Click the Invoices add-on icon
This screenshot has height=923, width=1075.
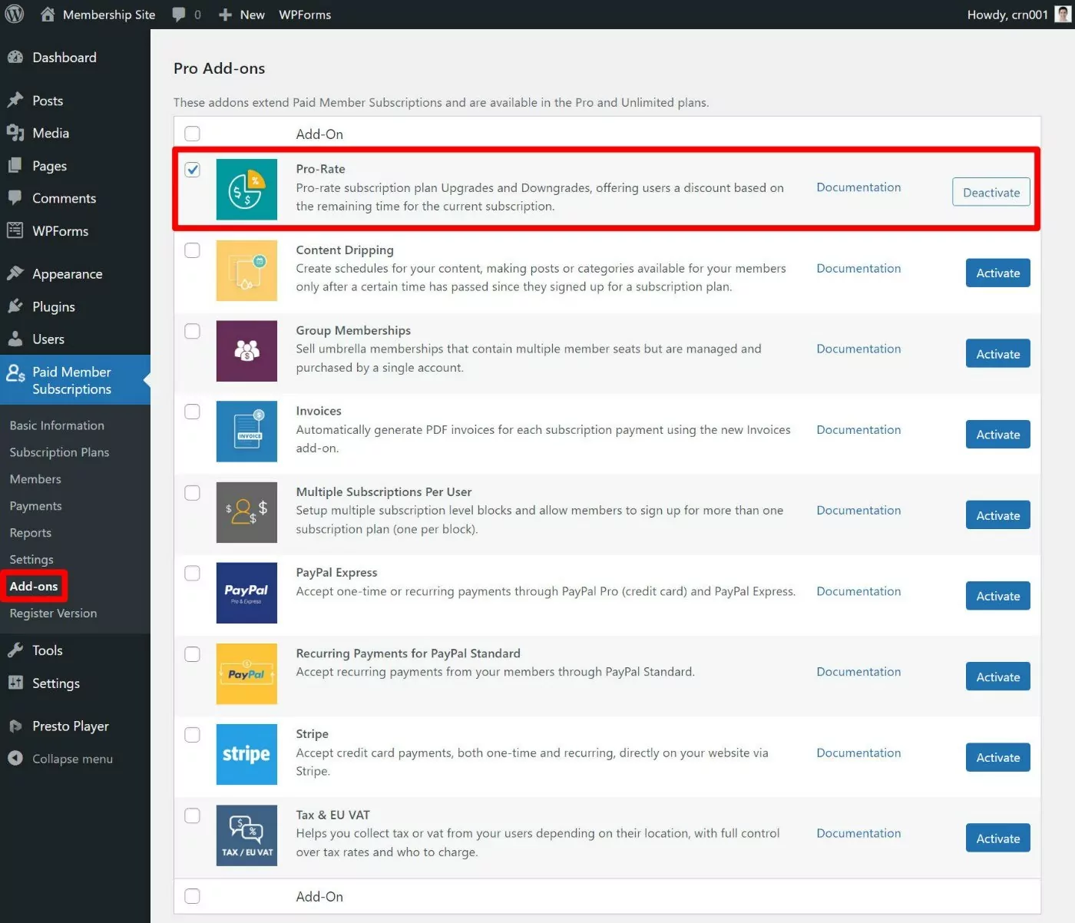pos(246,432)
